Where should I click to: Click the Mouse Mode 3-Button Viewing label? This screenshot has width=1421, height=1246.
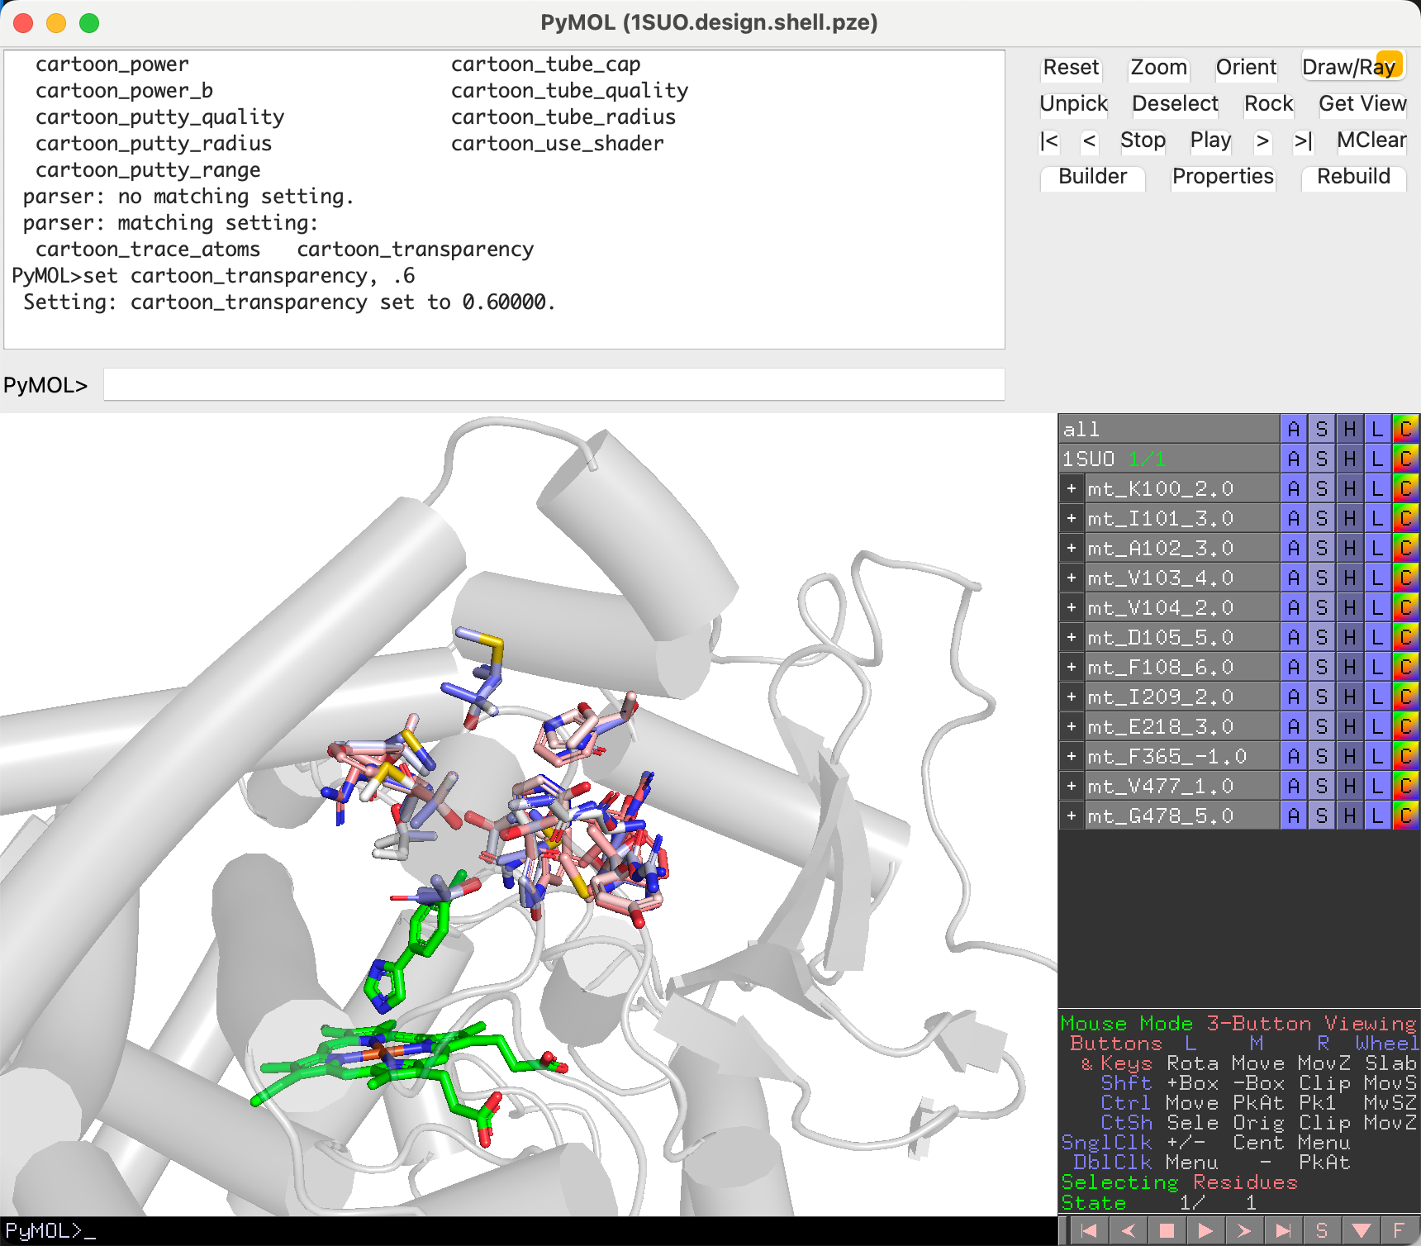tap(1238, 1024)
